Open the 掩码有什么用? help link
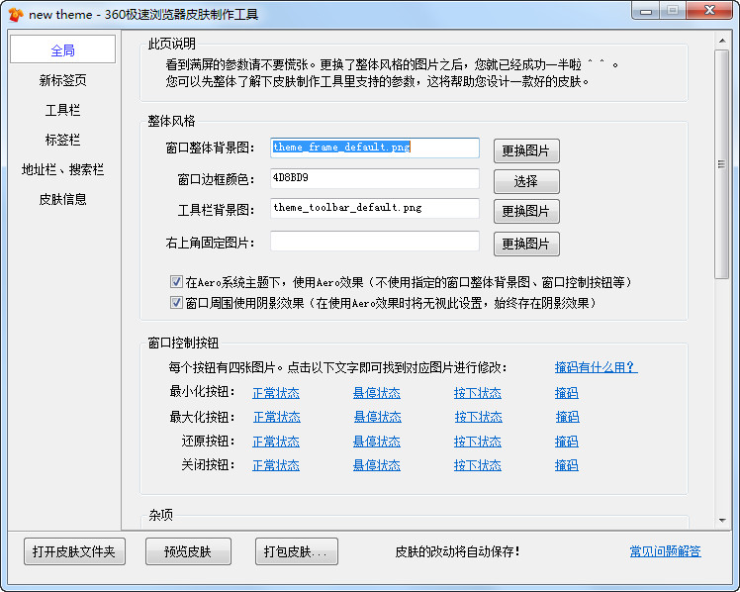 point(597,367)
